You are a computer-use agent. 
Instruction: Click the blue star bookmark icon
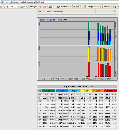58,7
